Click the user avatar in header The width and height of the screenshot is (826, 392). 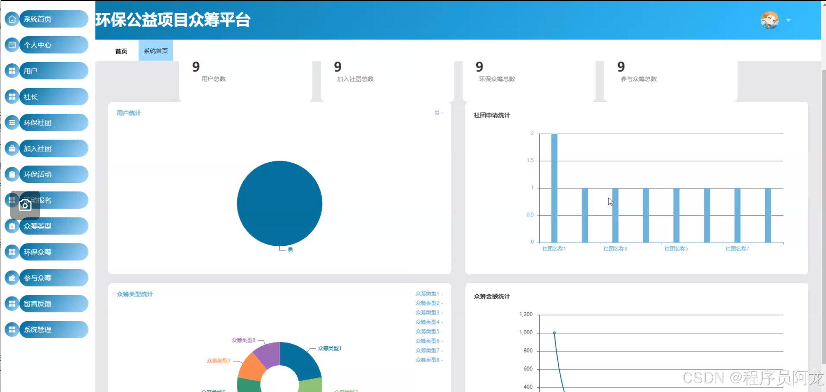[769, 20]
